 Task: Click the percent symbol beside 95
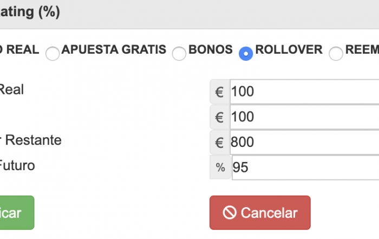[x=220, y=167]
